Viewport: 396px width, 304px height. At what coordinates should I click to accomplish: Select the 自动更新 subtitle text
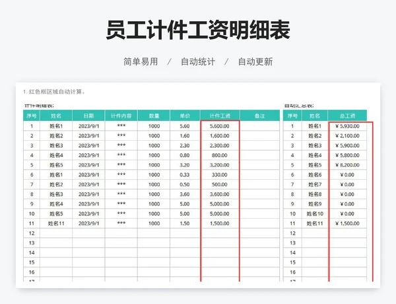tap(255, 61)
